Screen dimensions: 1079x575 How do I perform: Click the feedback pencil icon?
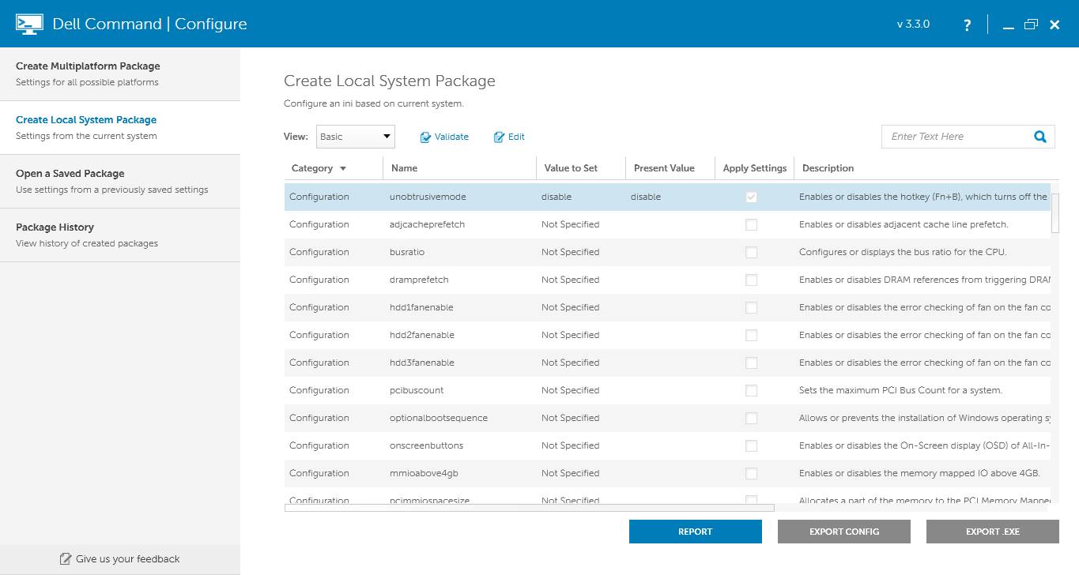pos(66,559)
